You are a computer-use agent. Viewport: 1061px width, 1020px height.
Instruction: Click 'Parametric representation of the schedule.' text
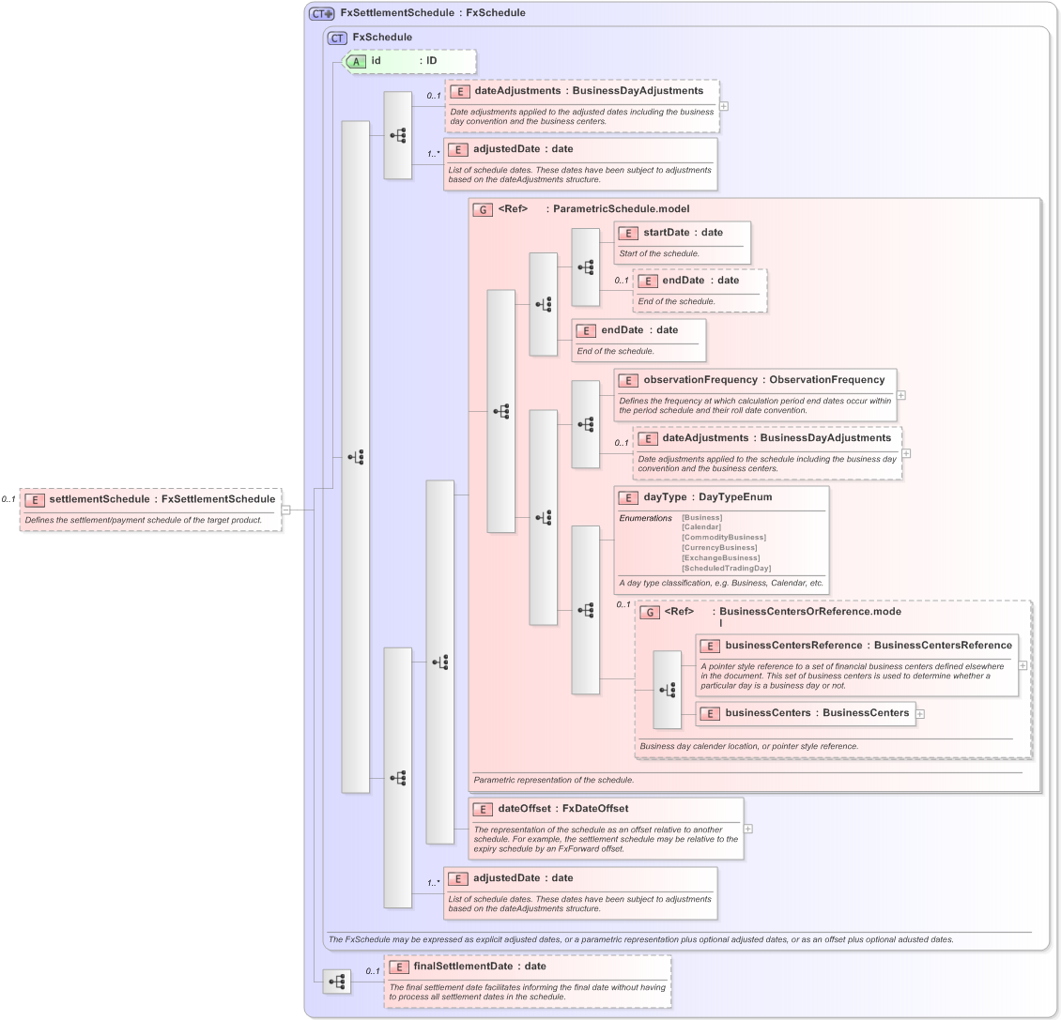[554, 780]
